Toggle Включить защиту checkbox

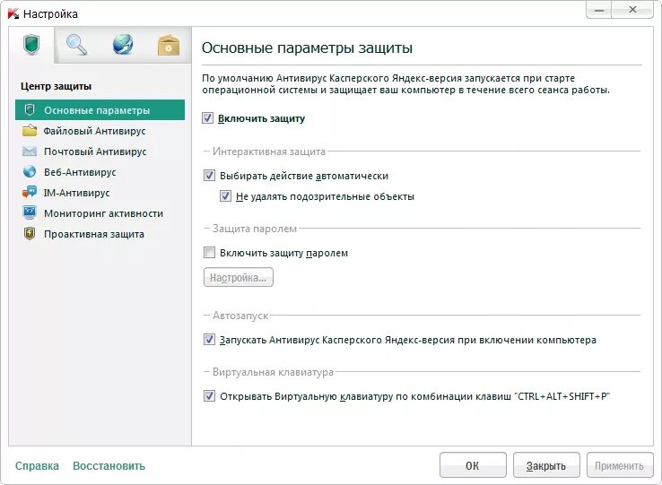[x=208, y=118]
